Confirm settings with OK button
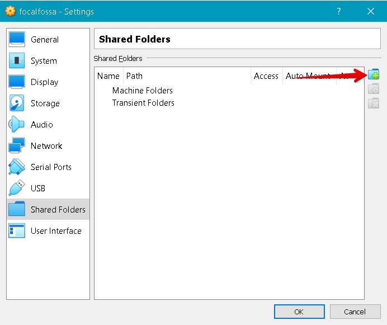Viewport: 387px width, 325px height. 299,312
